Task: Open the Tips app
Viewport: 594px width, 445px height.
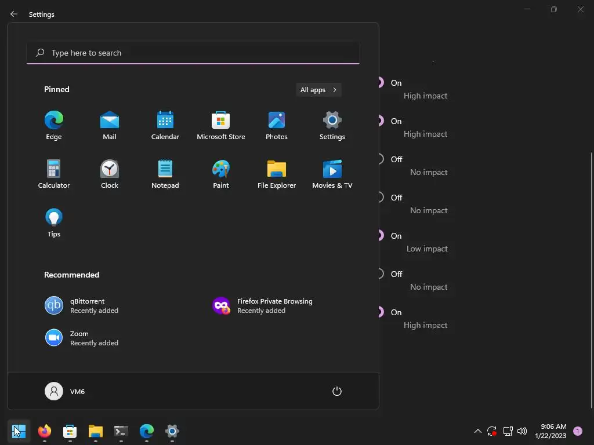Action: pos(54,223)
